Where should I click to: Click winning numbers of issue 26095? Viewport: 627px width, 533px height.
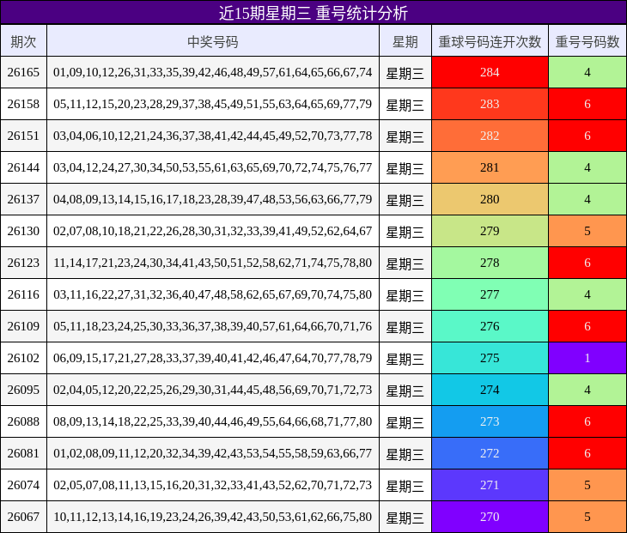pos(213,390)
